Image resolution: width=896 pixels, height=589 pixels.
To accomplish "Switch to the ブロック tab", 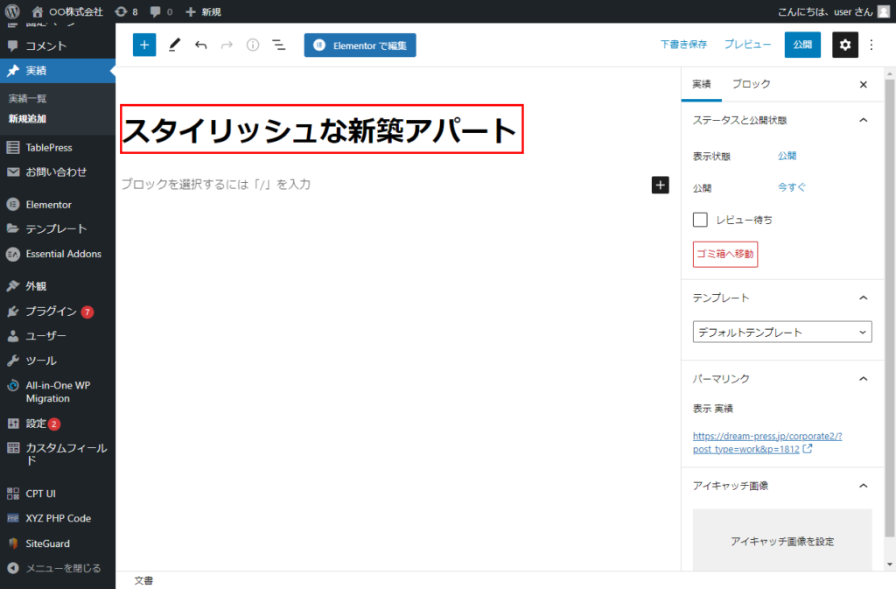I will (x=751, y=84).
